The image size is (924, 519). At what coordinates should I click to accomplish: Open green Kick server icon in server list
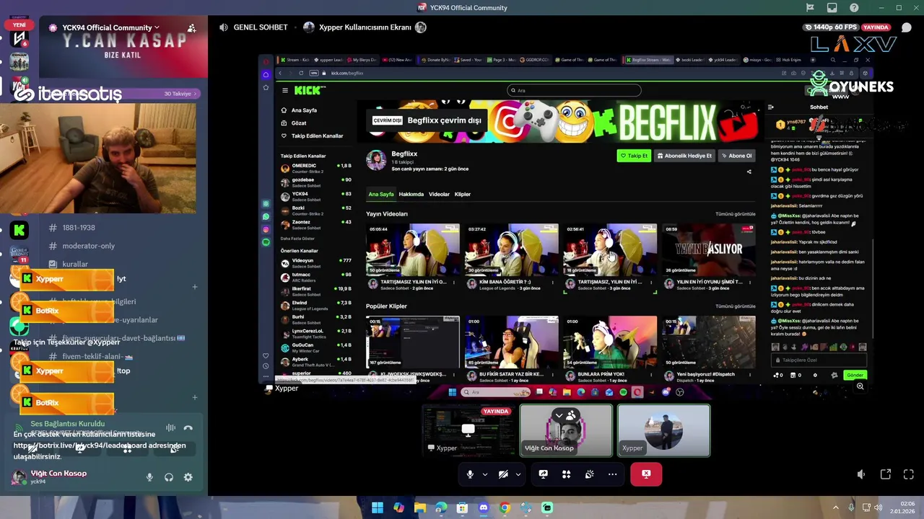[19, 230]
